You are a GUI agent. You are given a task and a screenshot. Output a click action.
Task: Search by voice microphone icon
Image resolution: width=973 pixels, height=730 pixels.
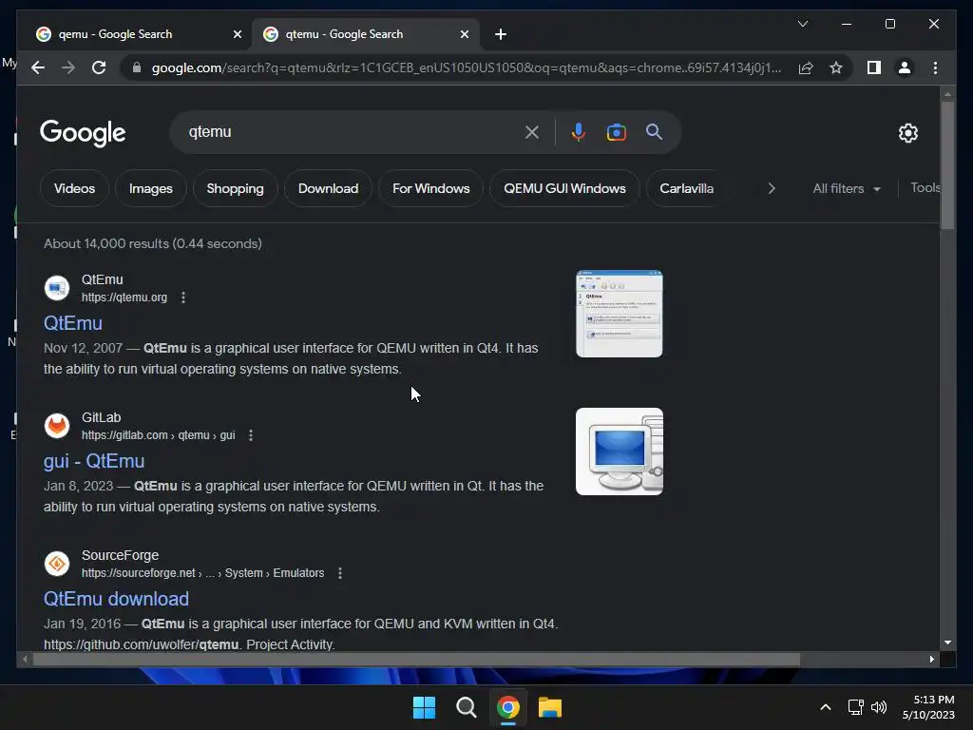(x=579, y=132)
